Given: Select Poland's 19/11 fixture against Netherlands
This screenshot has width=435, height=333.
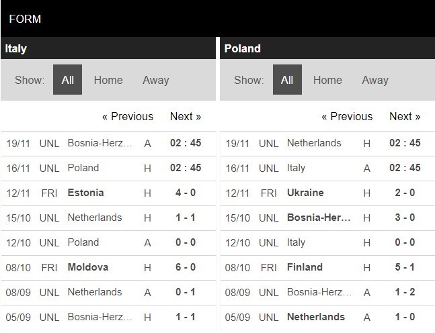Looking at the screenshot, I should [x=314, y=143].
